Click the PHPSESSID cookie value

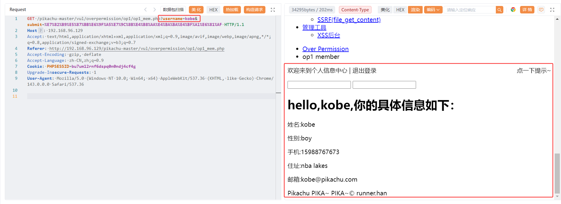pyautogui.click(x=103, y=66)
